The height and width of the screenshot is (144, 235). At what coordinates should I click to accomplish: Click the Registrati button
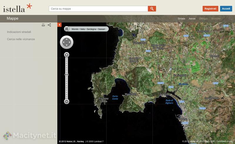click(210, 9)
